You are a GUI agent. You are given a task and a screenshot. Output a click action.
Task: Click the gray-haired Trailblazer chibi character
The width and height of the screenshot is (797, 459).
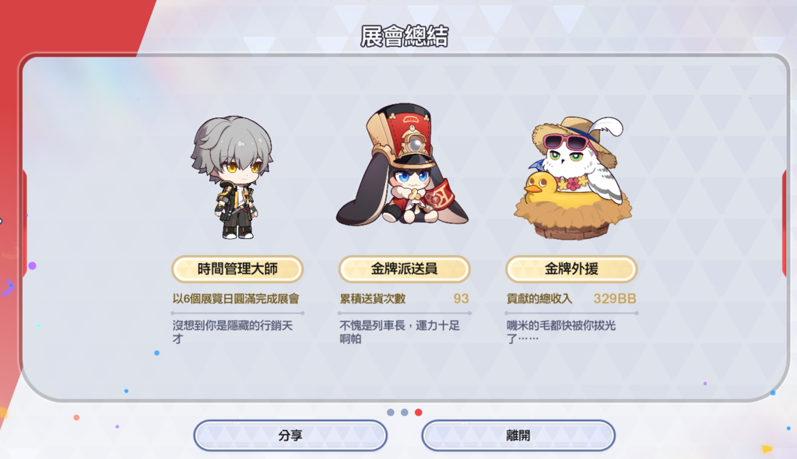(x=233, y=177)
